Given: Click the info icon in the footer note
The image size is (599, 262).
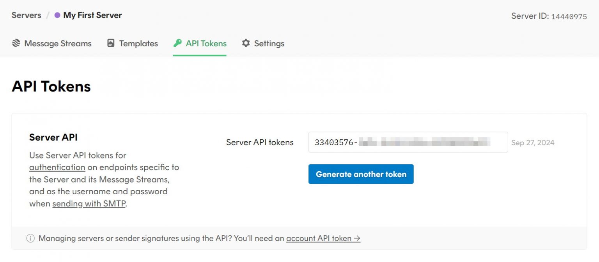Looking at the screenshot, I should 30,238.
